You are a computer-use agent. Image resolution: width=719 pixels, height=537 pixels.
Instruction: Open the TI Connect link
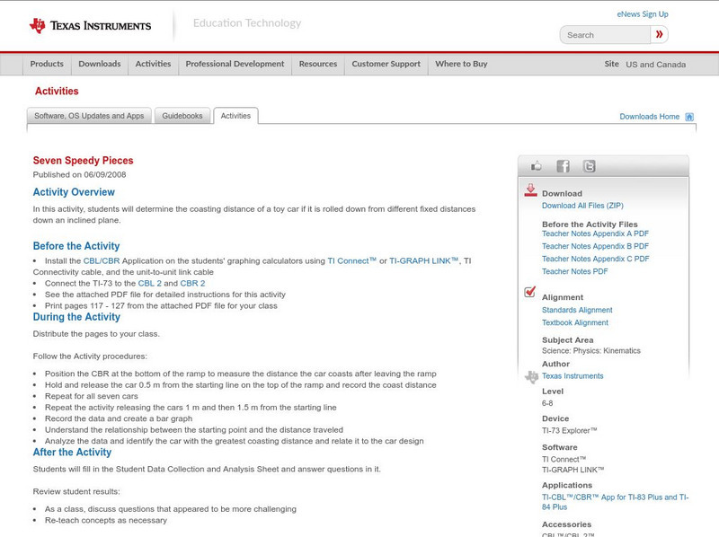click(351, 260)
